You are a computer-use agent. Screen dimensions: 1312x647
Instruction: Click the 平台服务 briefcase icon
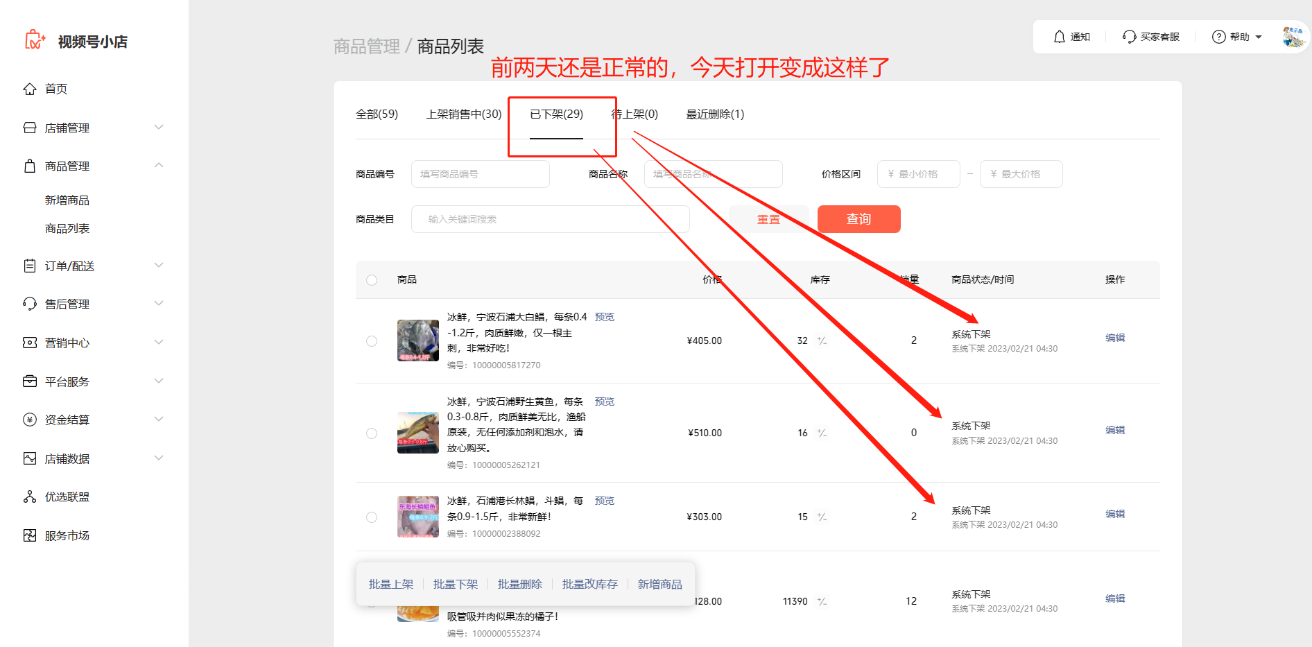tap(30, 381)
